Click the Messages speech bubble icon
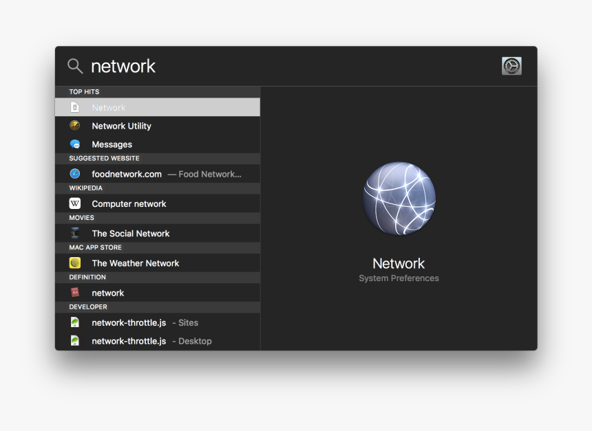The image size is (592, 431). [x=75, y=144]
